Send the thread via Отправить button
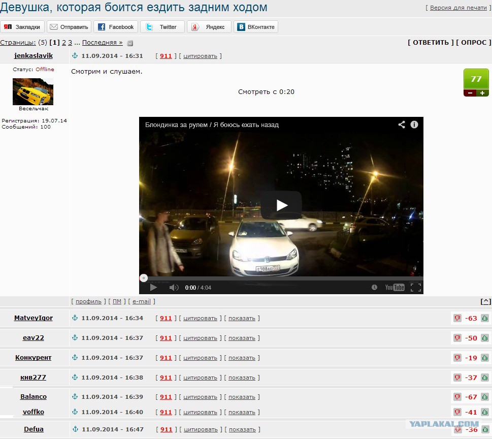492x439 pixels. pos(69,27)
